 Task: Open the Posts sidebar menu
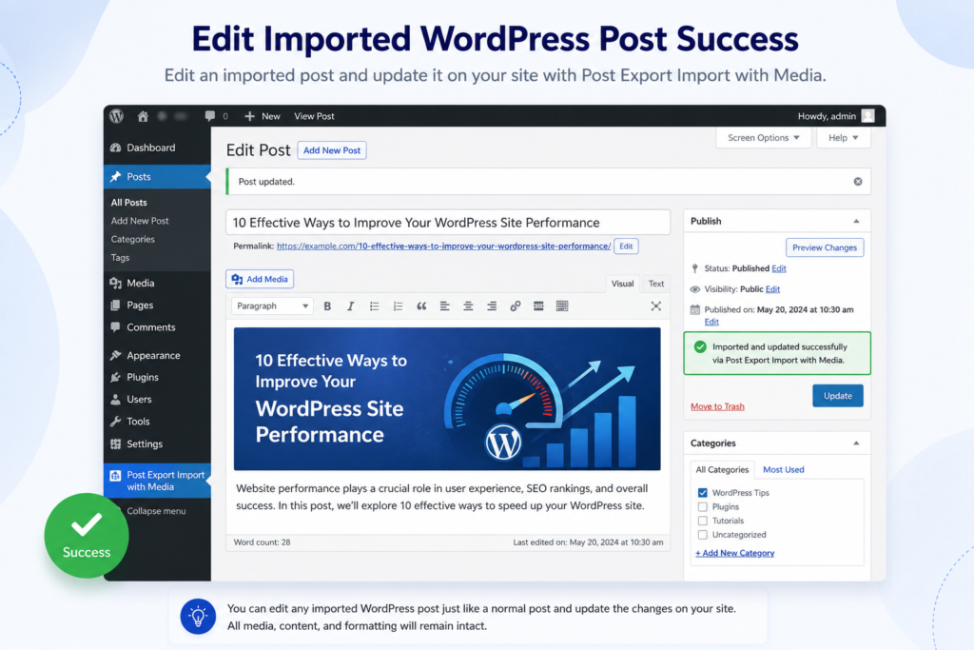coord(158,176)
